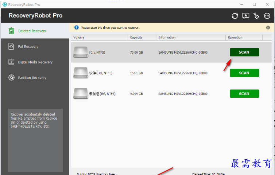The image size is (275, 175).
Task: Click the C:\ drive icon
Action: 81,52
